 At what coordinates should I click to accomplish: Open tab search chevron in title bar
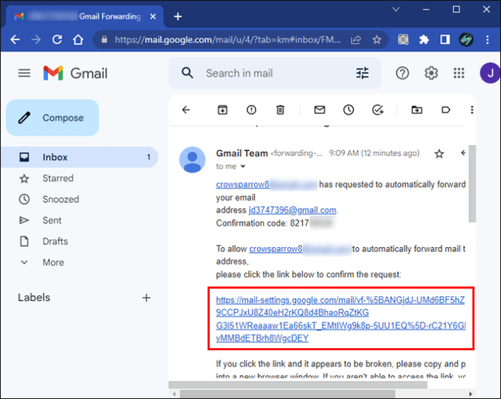[x=396, y=9]
